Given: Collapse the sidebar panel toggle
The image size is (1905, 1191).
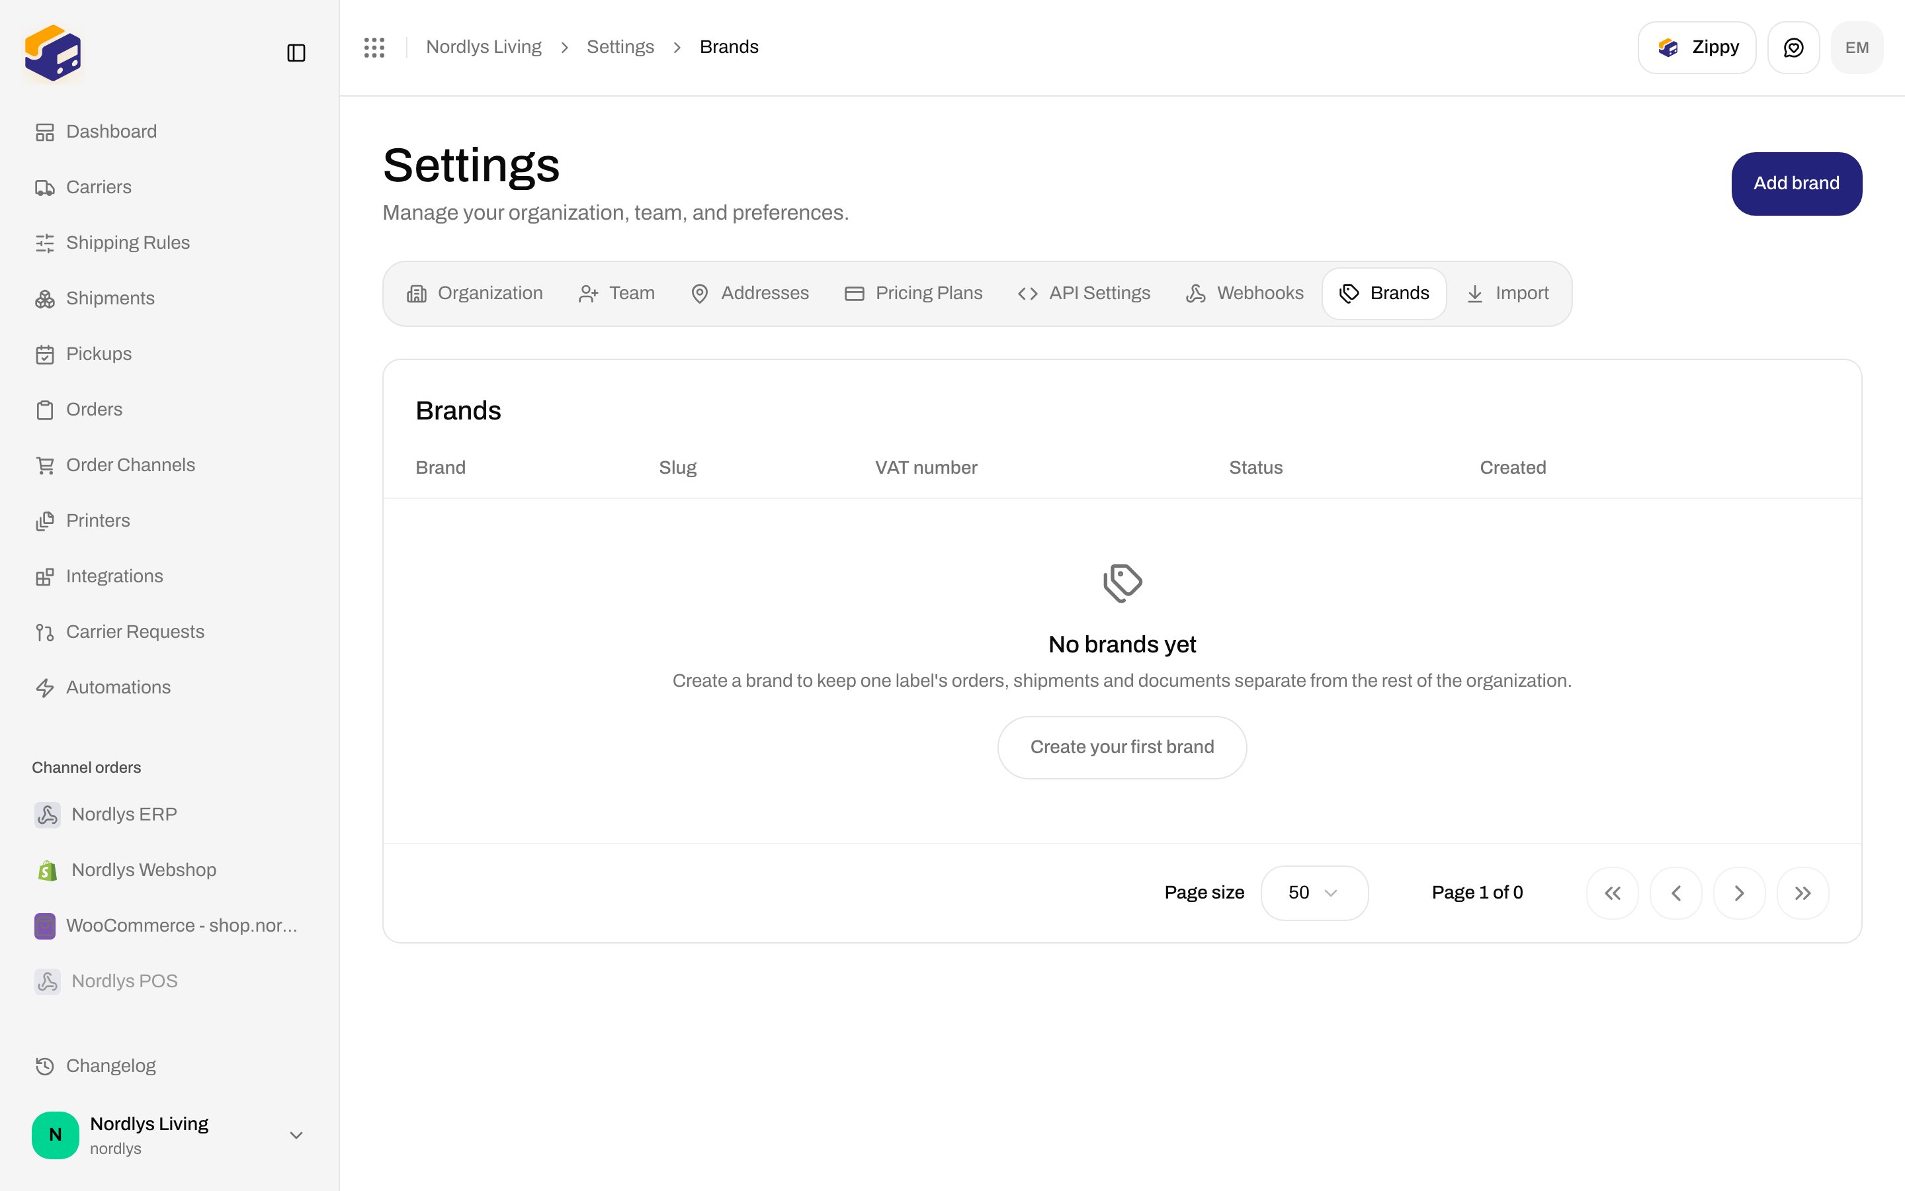Looking at the screenshot, I should pos(296,53).
